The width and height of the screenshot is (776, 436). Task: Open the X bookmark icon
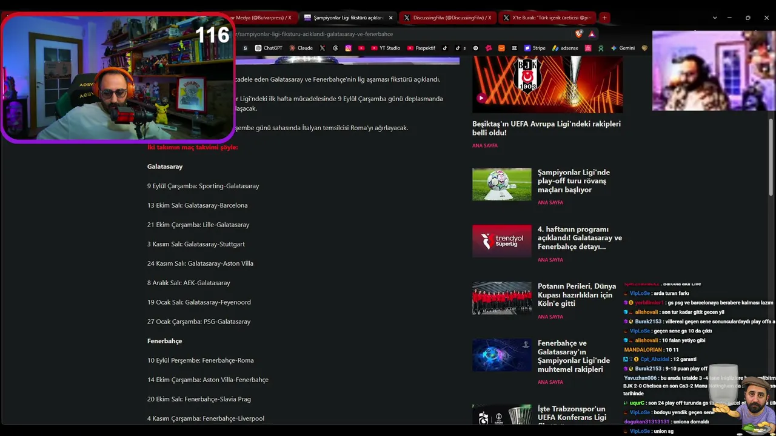click(323, 48)
